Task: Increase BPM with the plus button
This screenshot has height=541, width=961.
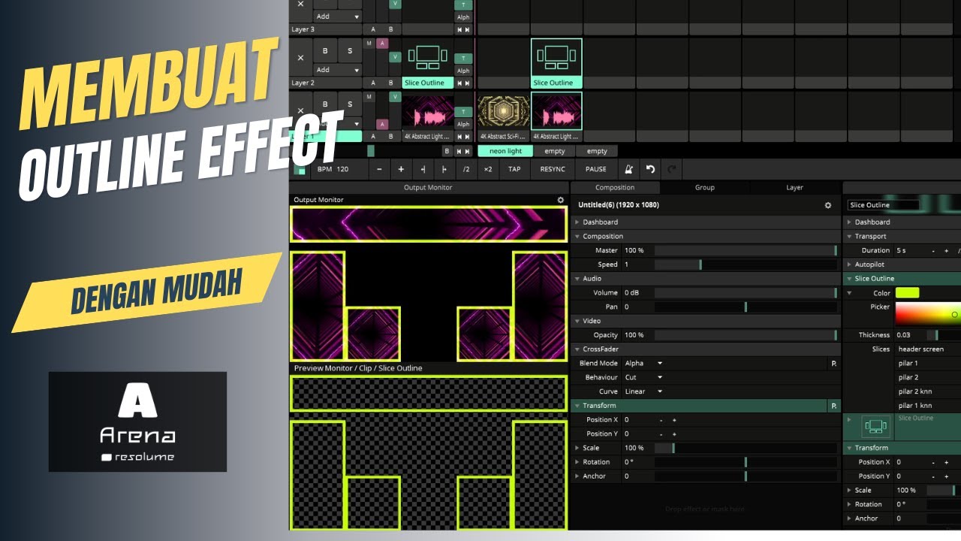Action: point(401,169)
